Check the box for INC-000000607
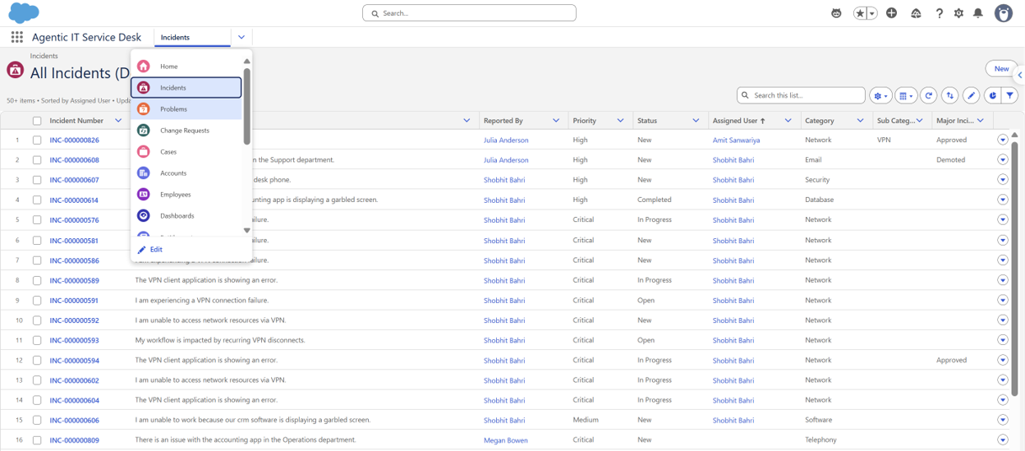The width and height of the screenshot is (1025, 451). coord(37,180)
